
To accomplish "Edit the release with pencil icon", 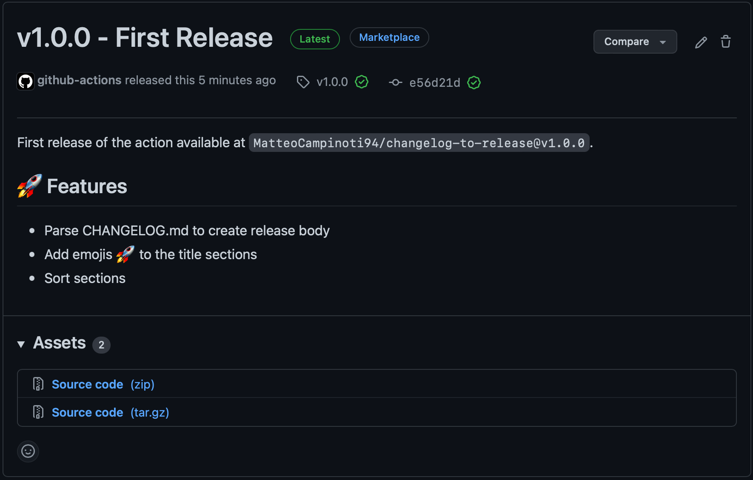I will [701, 42].
